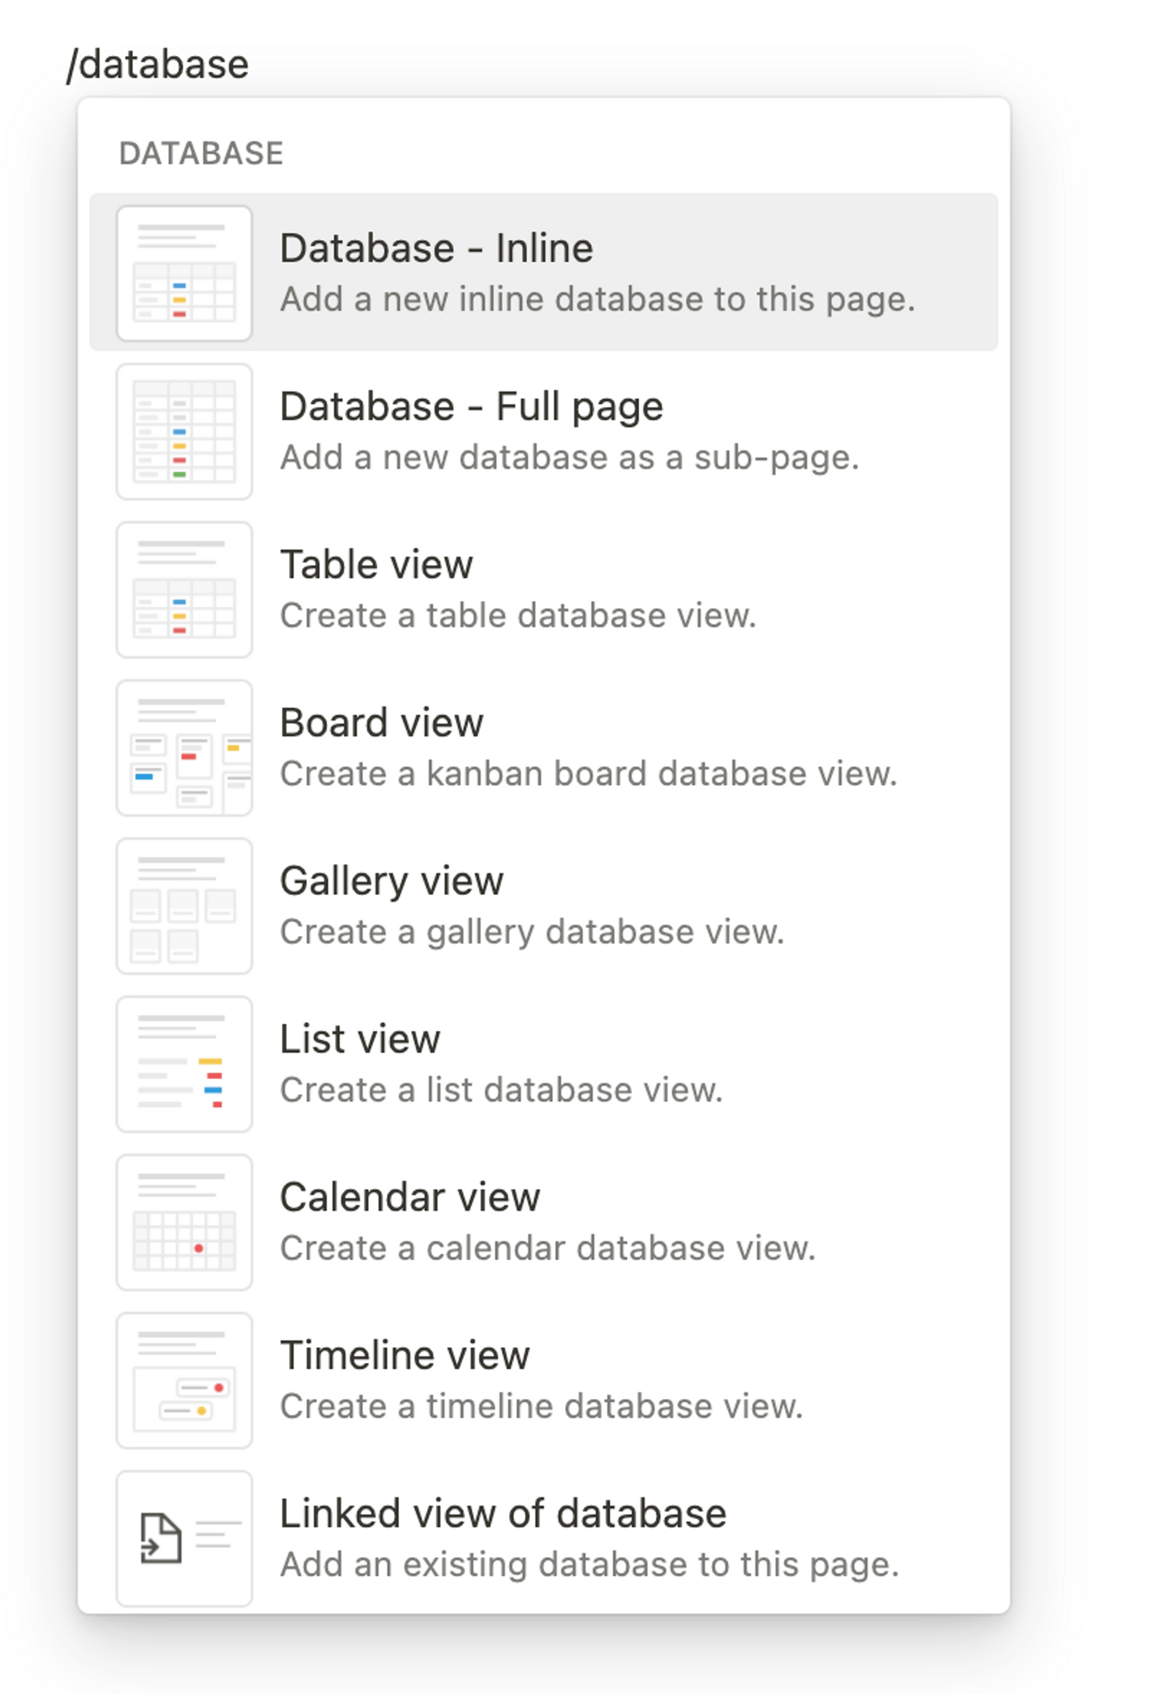Click the DATABASE section header
This screenshot has height=1694, width=1165.
(201, 154)
